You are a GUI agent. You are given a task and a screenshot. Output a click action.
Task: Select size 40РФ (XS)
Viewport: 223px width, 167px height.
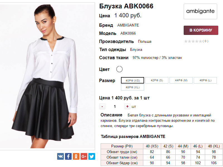click(x=133, y=80)
